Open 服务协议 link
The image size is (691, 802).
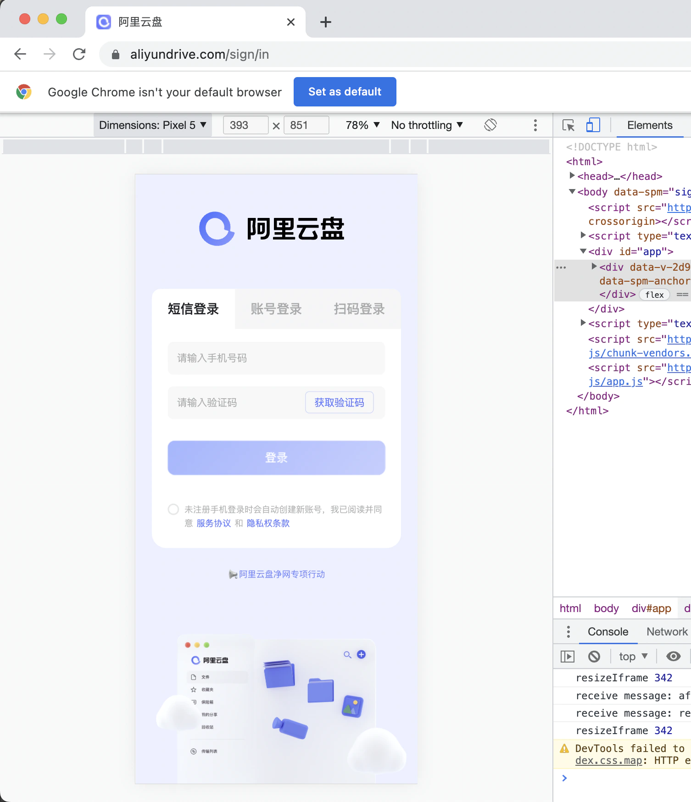[214, 524]
